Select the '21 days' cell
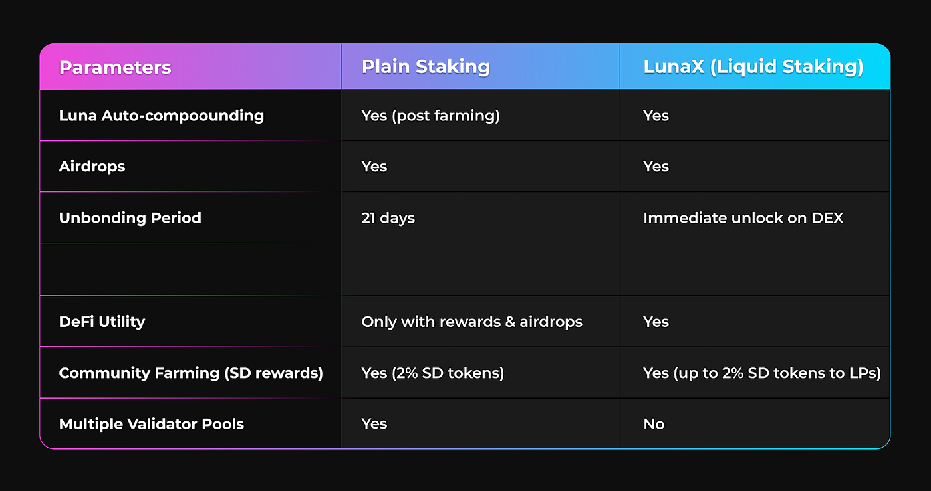This screenshot has width=931, height=491. pyautogui.click(x=388, y=218)
